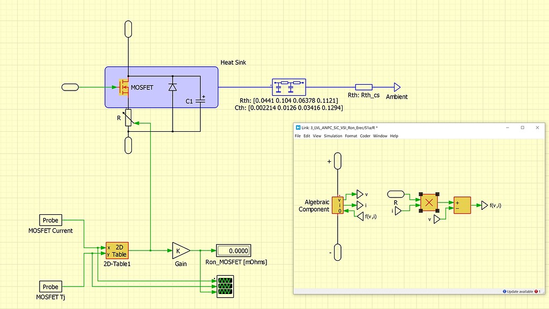Click the variable resistor R below the MOSFET

(128, 119)
